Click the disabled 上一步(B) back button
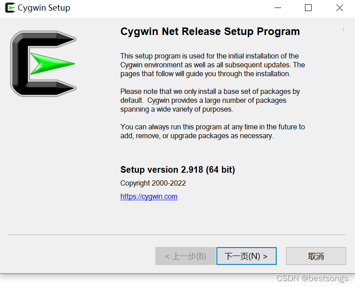This screenshot has height=287, width=355. 185,256
